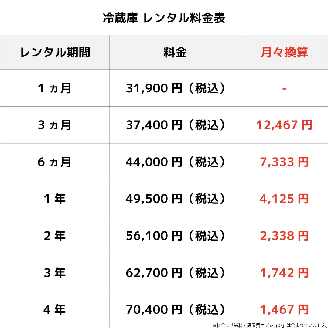This screenshot has height=328, width=328.
Task: Select the 3ヵ月 rental period cell
Action: pos(55,125)
